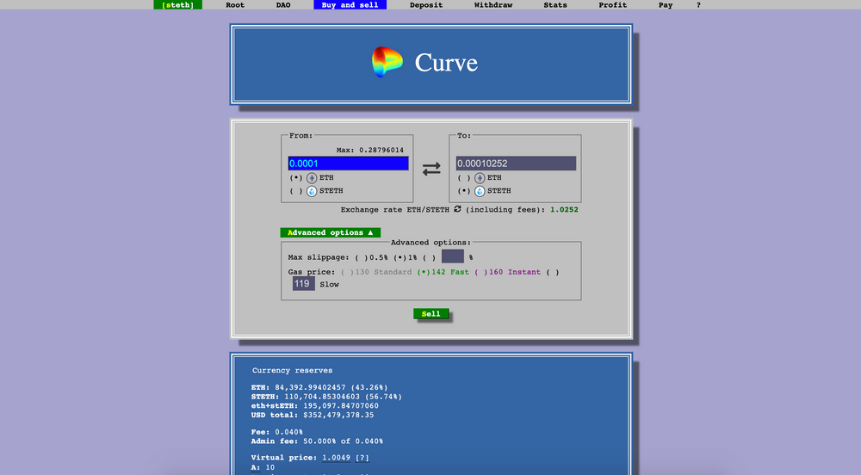Open the [steth] pool menu
Image resolution: width=861 pixels, height=475 pixels.
pos(178,5)
